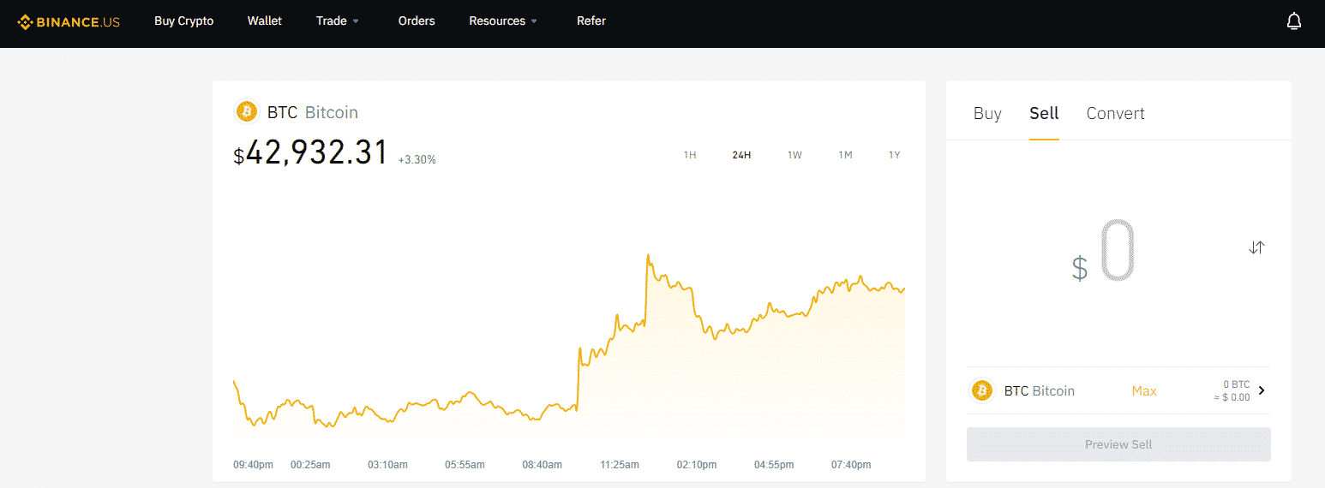Screen dimensions: 1325x488
Task: Open the BTC asset selector chevron
Action: click(1262, 390)
